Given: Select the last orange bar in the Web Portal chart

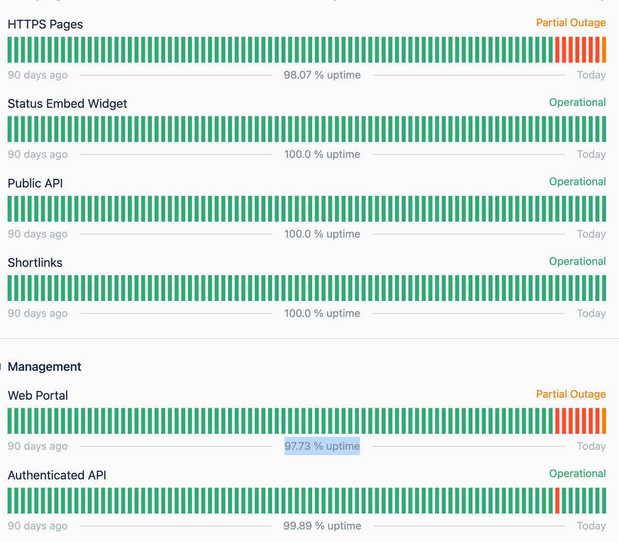Looking at the screenshot, I should tap(604, 421).
